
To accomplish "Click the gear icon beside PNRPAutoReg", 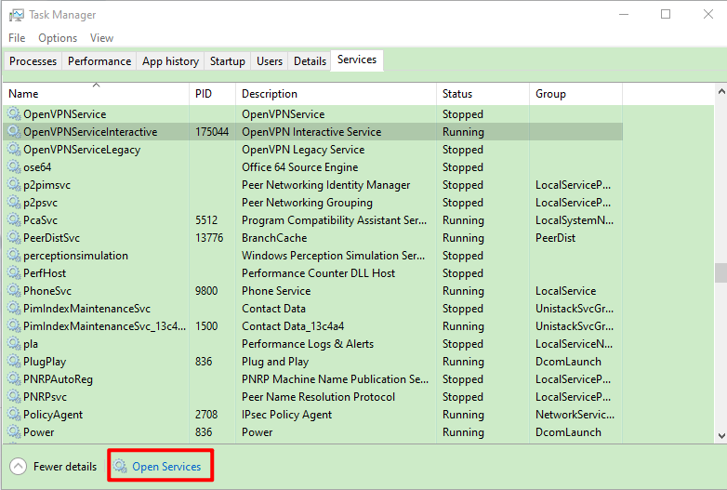I will tap(14, 378).
